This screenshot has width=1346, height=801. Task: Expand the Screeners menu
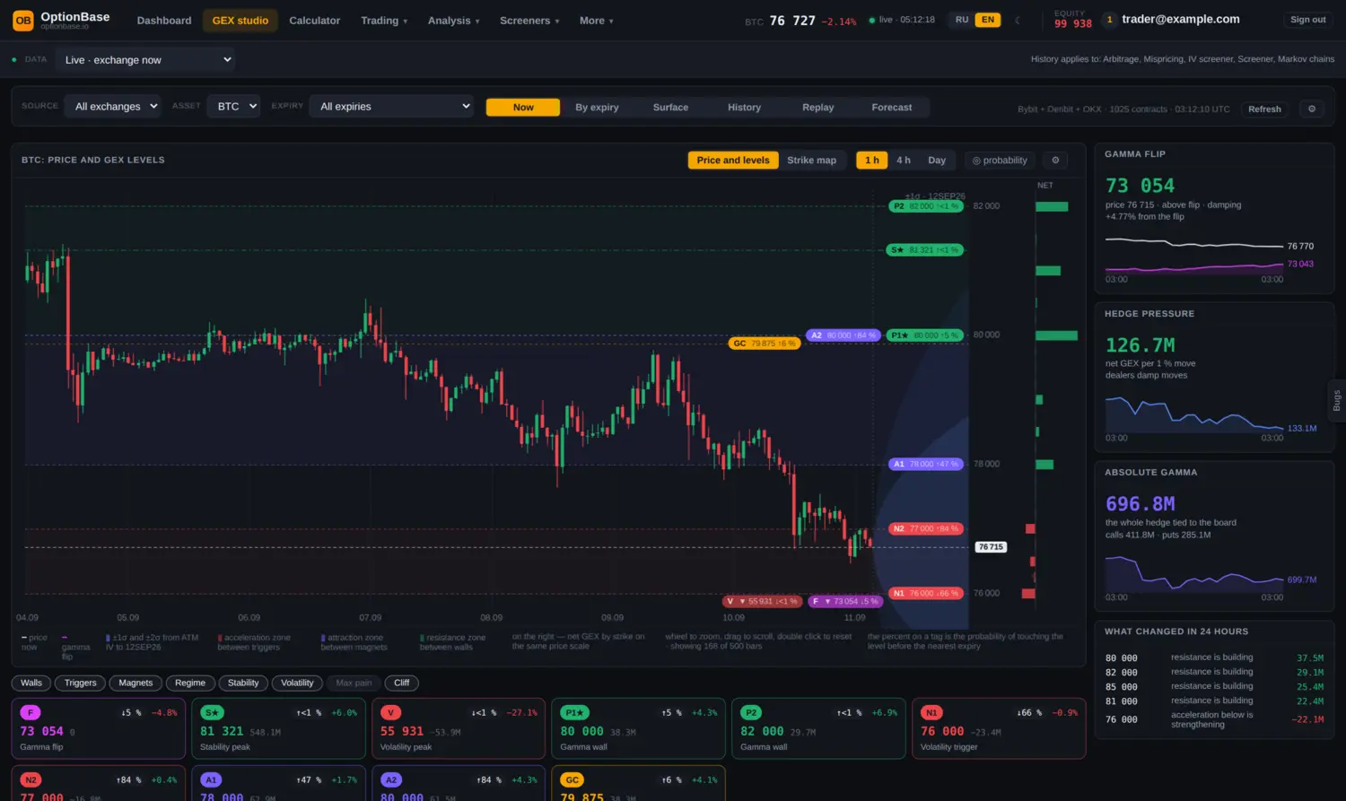529,21
